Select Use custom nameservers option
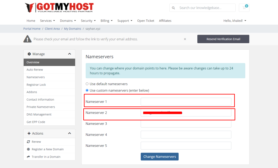 click(x=87, y=90)
